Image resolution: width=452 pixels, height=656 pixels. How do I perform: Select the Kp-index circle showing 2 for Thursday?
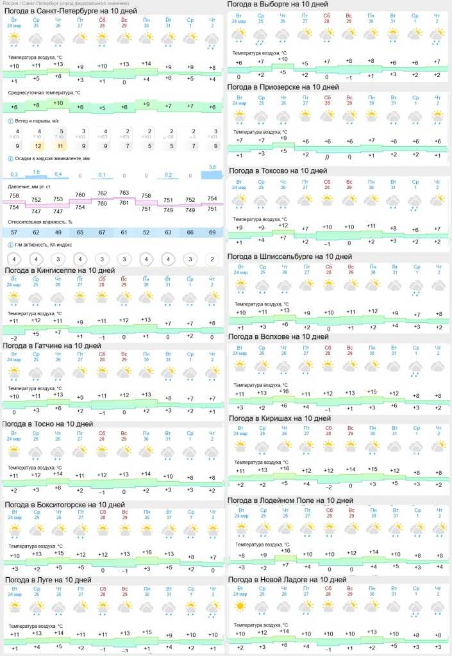tap(212, 259)
